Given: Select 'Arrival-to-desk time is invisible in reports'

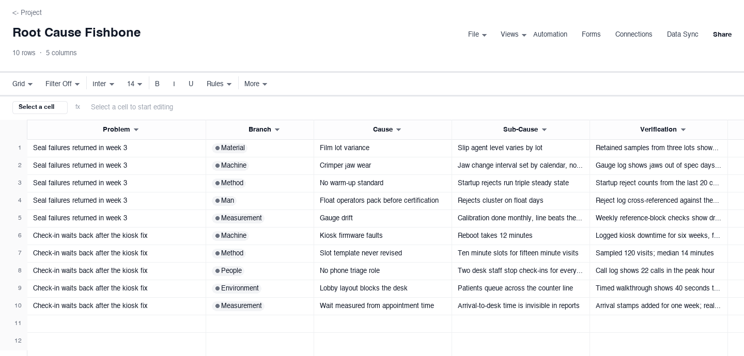Looking at the screenshot, I should click(x=521, y=306).
